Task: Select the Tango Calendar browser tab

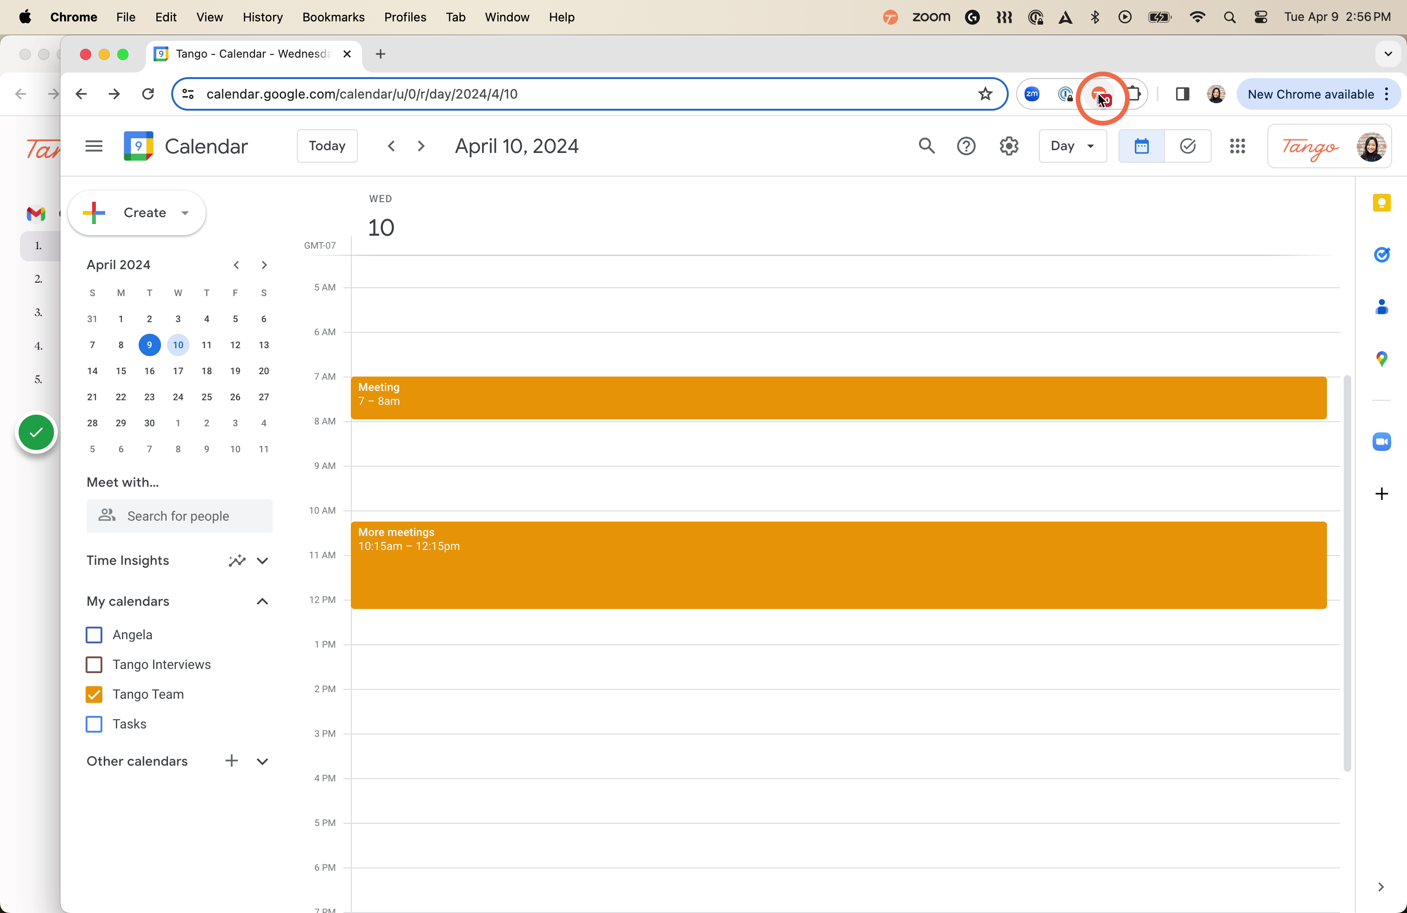Action: pyautogui.click(x=253, y=54)
